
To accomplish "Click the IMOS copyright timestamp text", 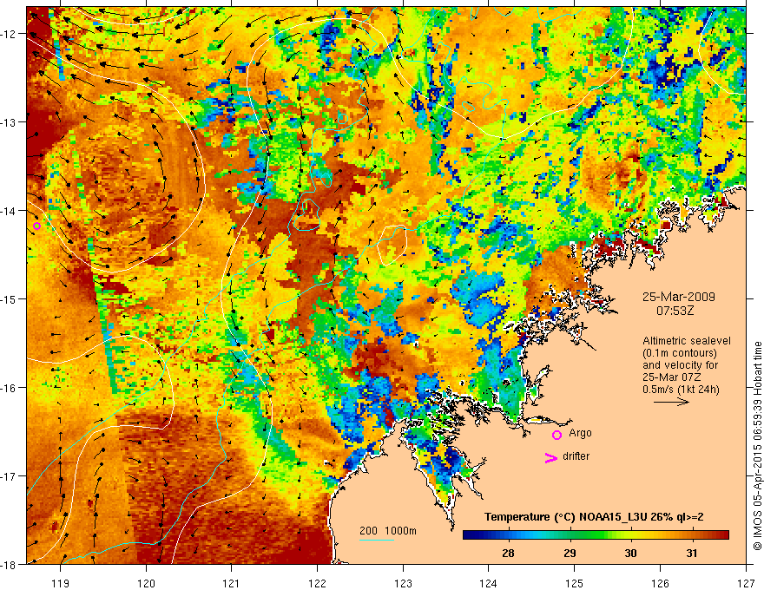I will 758,446.
